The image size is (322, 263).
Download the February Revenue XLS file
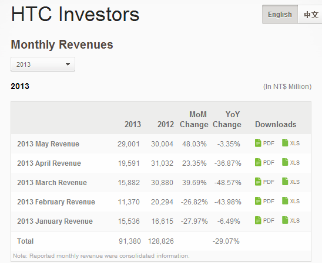(x=291, y=201)
